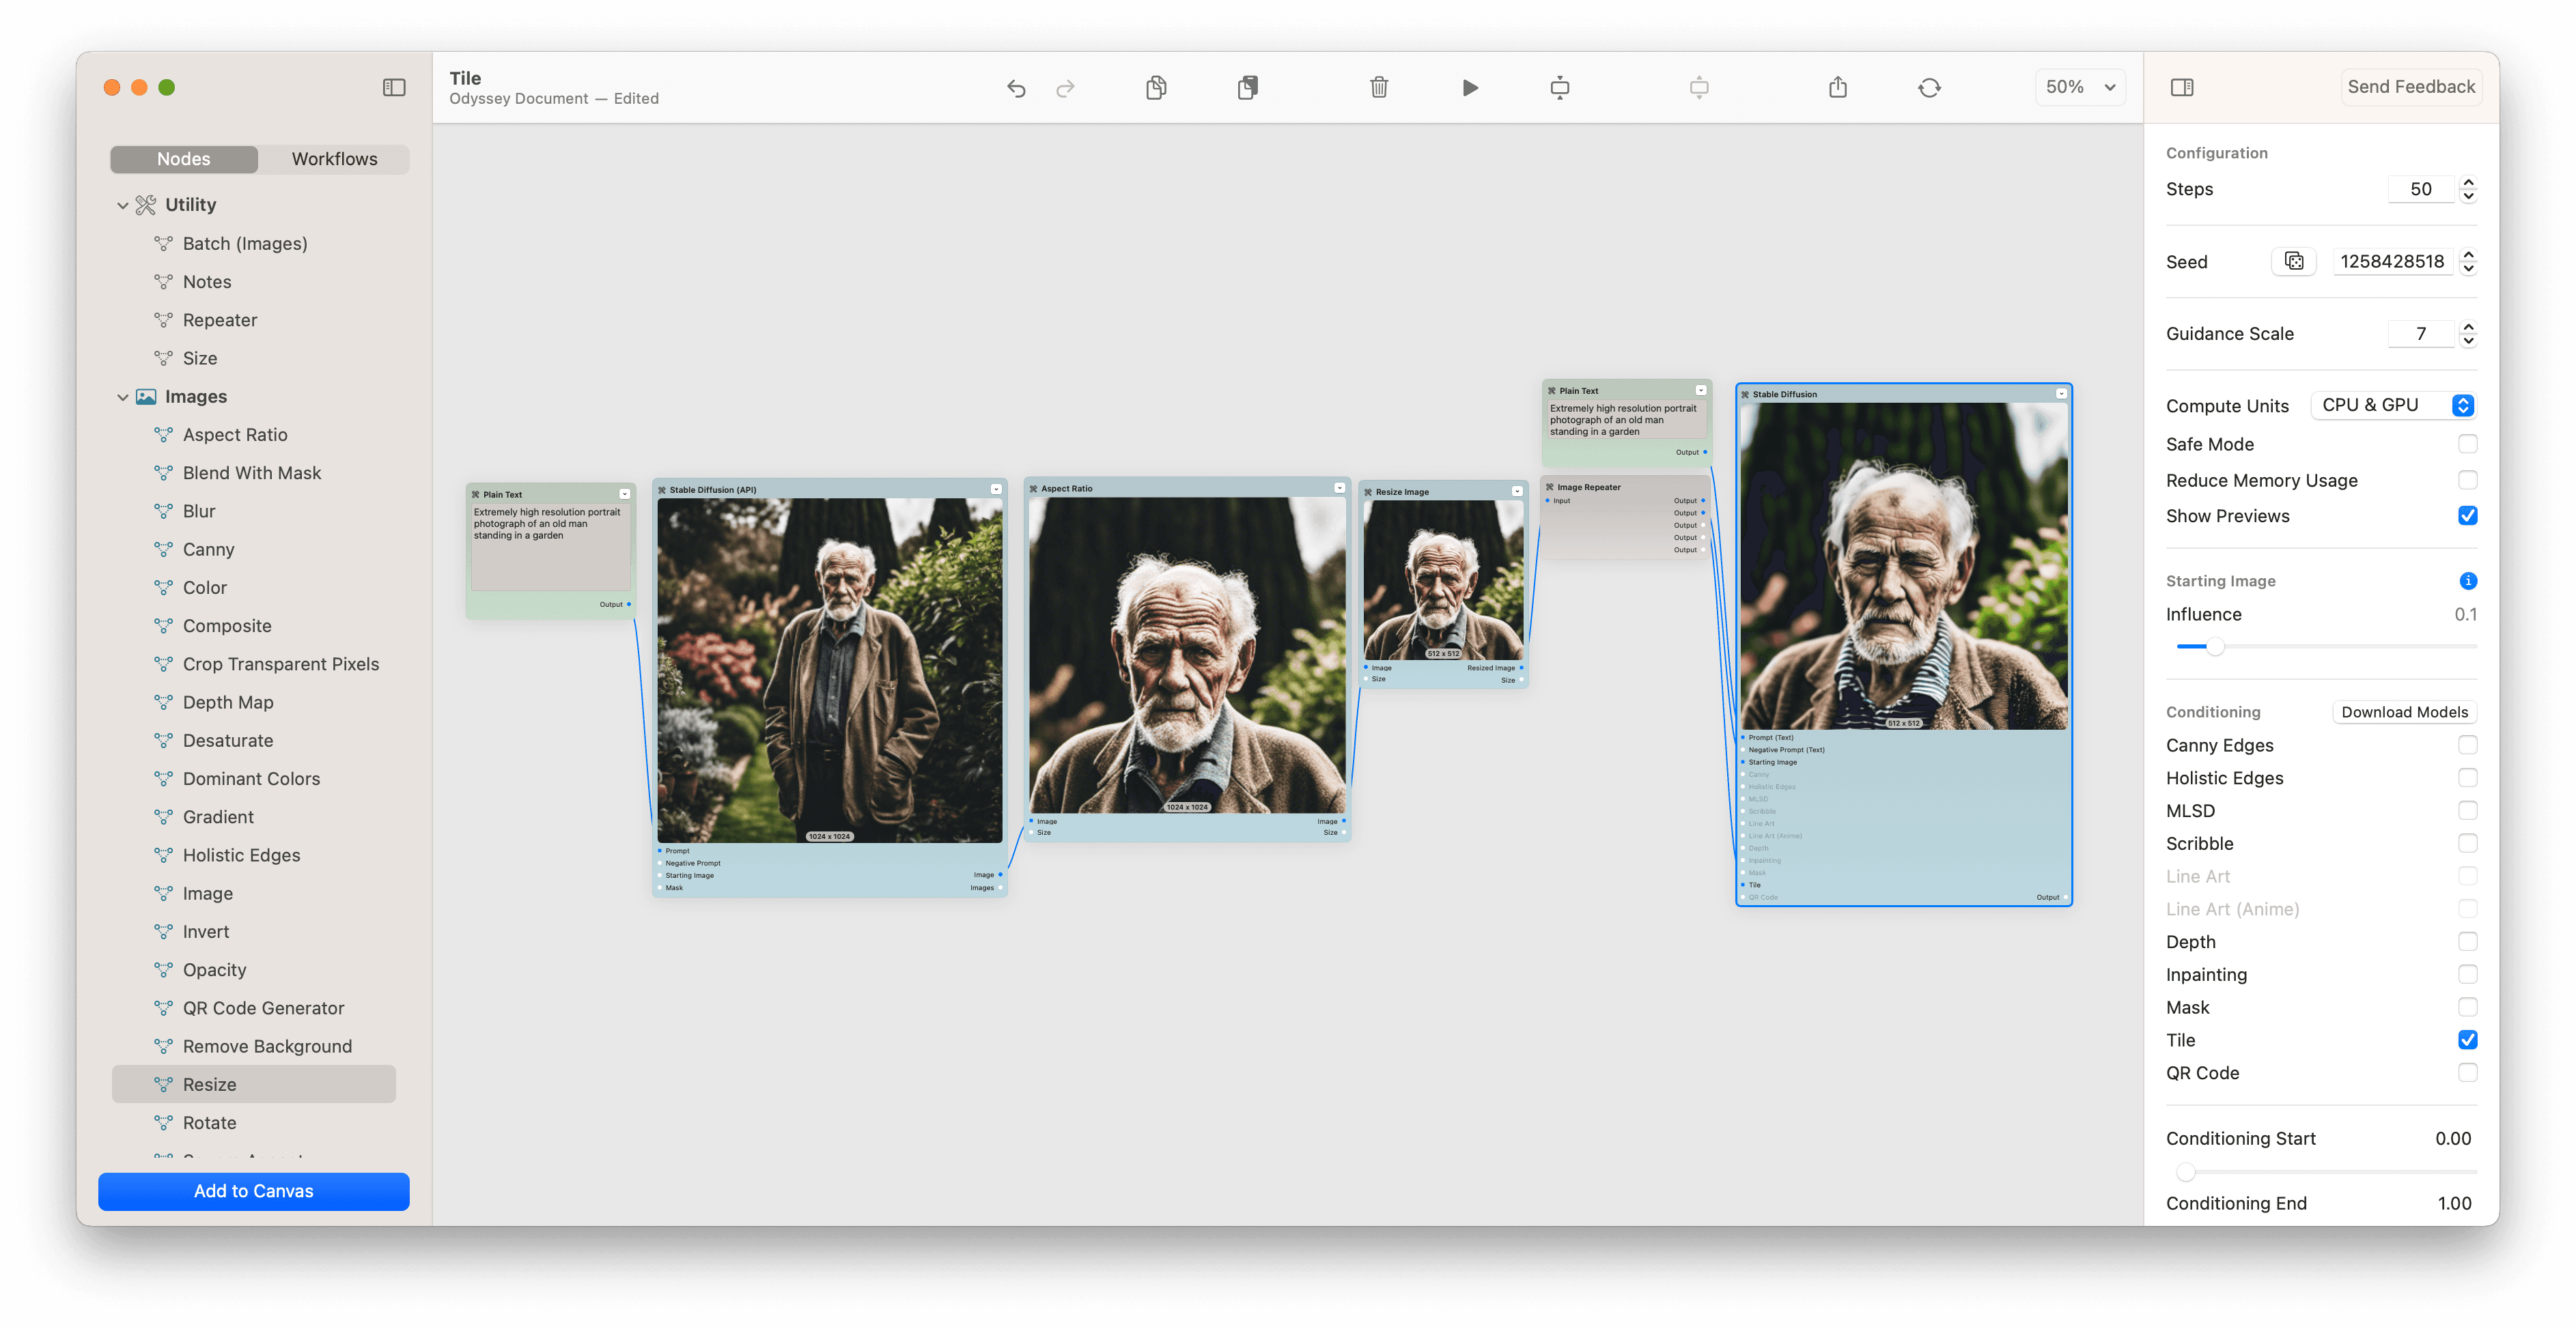This screenshot has height=1327, width=2576.
Task: Open the 50% zoom level dropdown
Action: point(2080,87)
